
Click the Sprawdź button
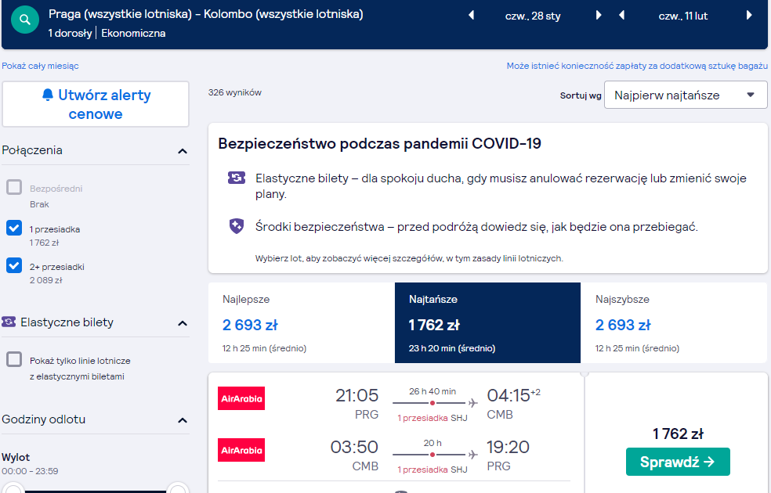678,462
